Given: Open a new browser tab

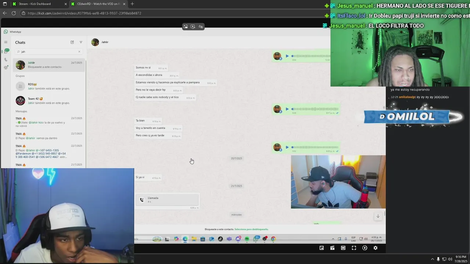Looking at the screenshot, I should tap(132, 4).
